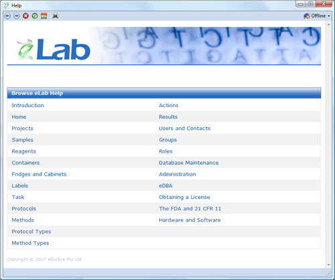Image resolution: width=335 pixels, height=280 pixels.
Task: Open the Actions help topic
Action: (x=168, y=105)
